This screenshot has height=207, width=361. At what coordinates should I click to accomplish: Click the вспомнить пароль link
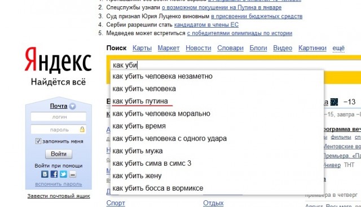59,184
